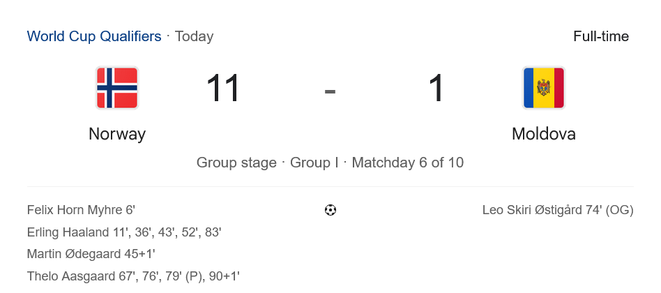Click the divider line above the scorers
The height and width of the screenshot is (293, 661).
[x=330, y=186]
